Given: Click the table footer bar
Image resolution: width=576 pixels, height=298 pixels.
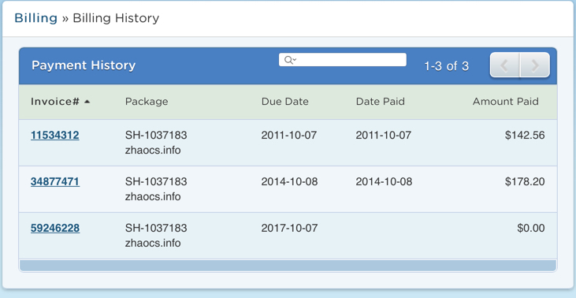Looking at the screenshot, I should 288,266.
